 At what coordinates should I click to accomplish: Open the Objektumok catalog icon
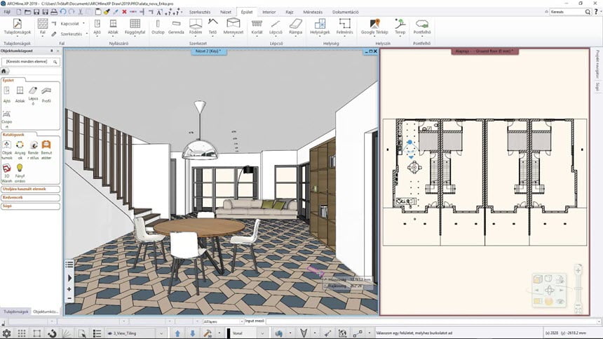[7, 149]
